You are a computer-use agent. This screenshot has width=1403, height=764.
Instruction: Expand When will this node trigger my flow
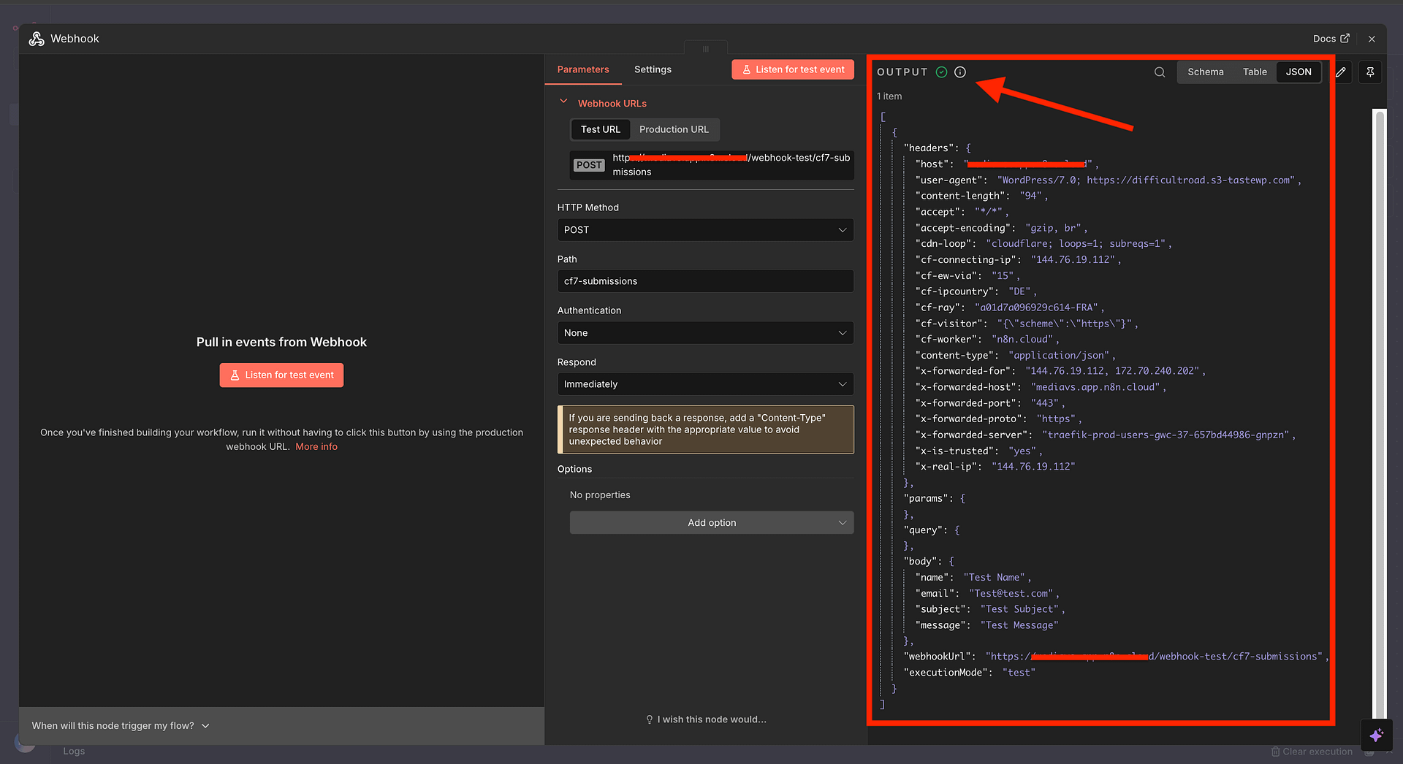coord(121,725)
